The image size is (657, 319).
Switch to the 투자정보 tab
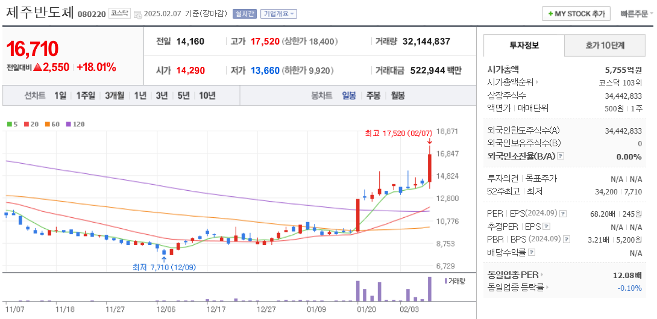pyautogui.click(x=524, y=46)
